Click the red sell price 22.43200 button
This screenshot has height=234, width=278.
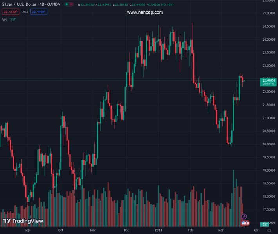click(10, 12)
